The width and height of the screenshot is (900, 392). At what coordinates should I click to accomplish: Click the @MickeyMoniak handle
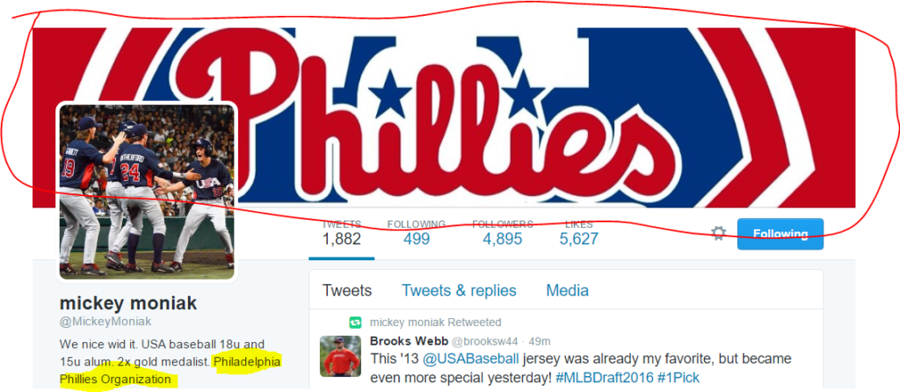[x=105, y=322]
